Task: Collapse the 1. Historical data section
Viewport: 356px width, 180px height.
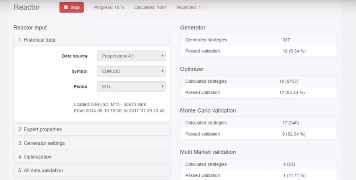Action: point(92,40)
